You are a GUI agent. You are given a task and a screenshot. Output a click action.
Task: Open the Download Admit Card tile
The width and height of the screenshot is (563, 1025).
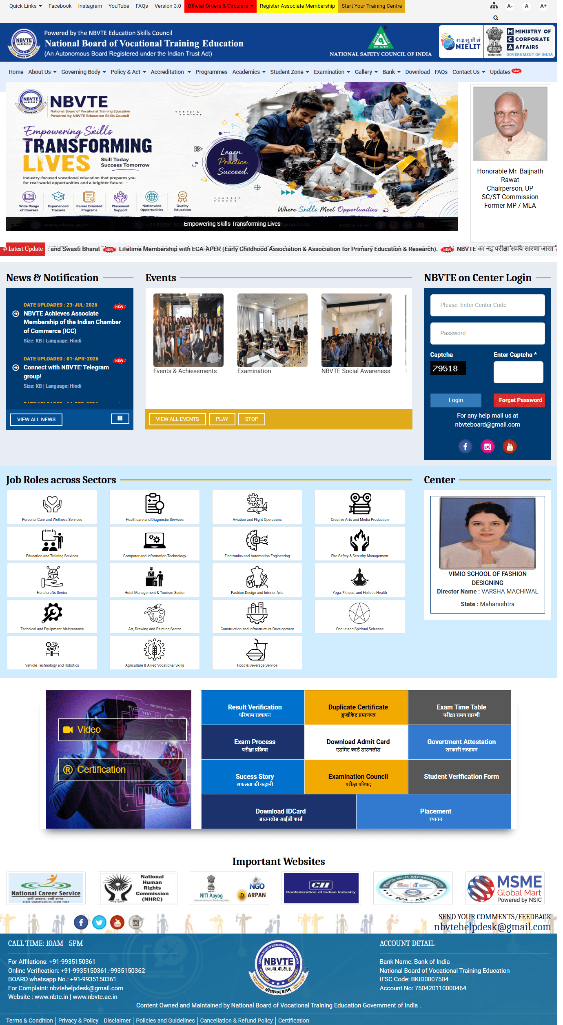pyautogui.click(x=356, y=742)
